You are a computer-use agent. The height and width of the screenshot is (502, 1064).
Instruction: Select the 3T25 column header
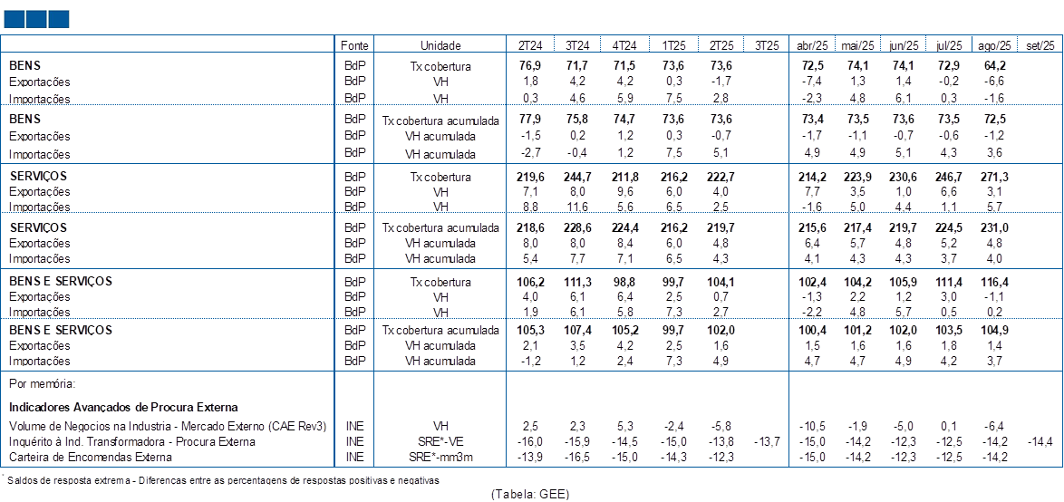click(x=766, y=44)
